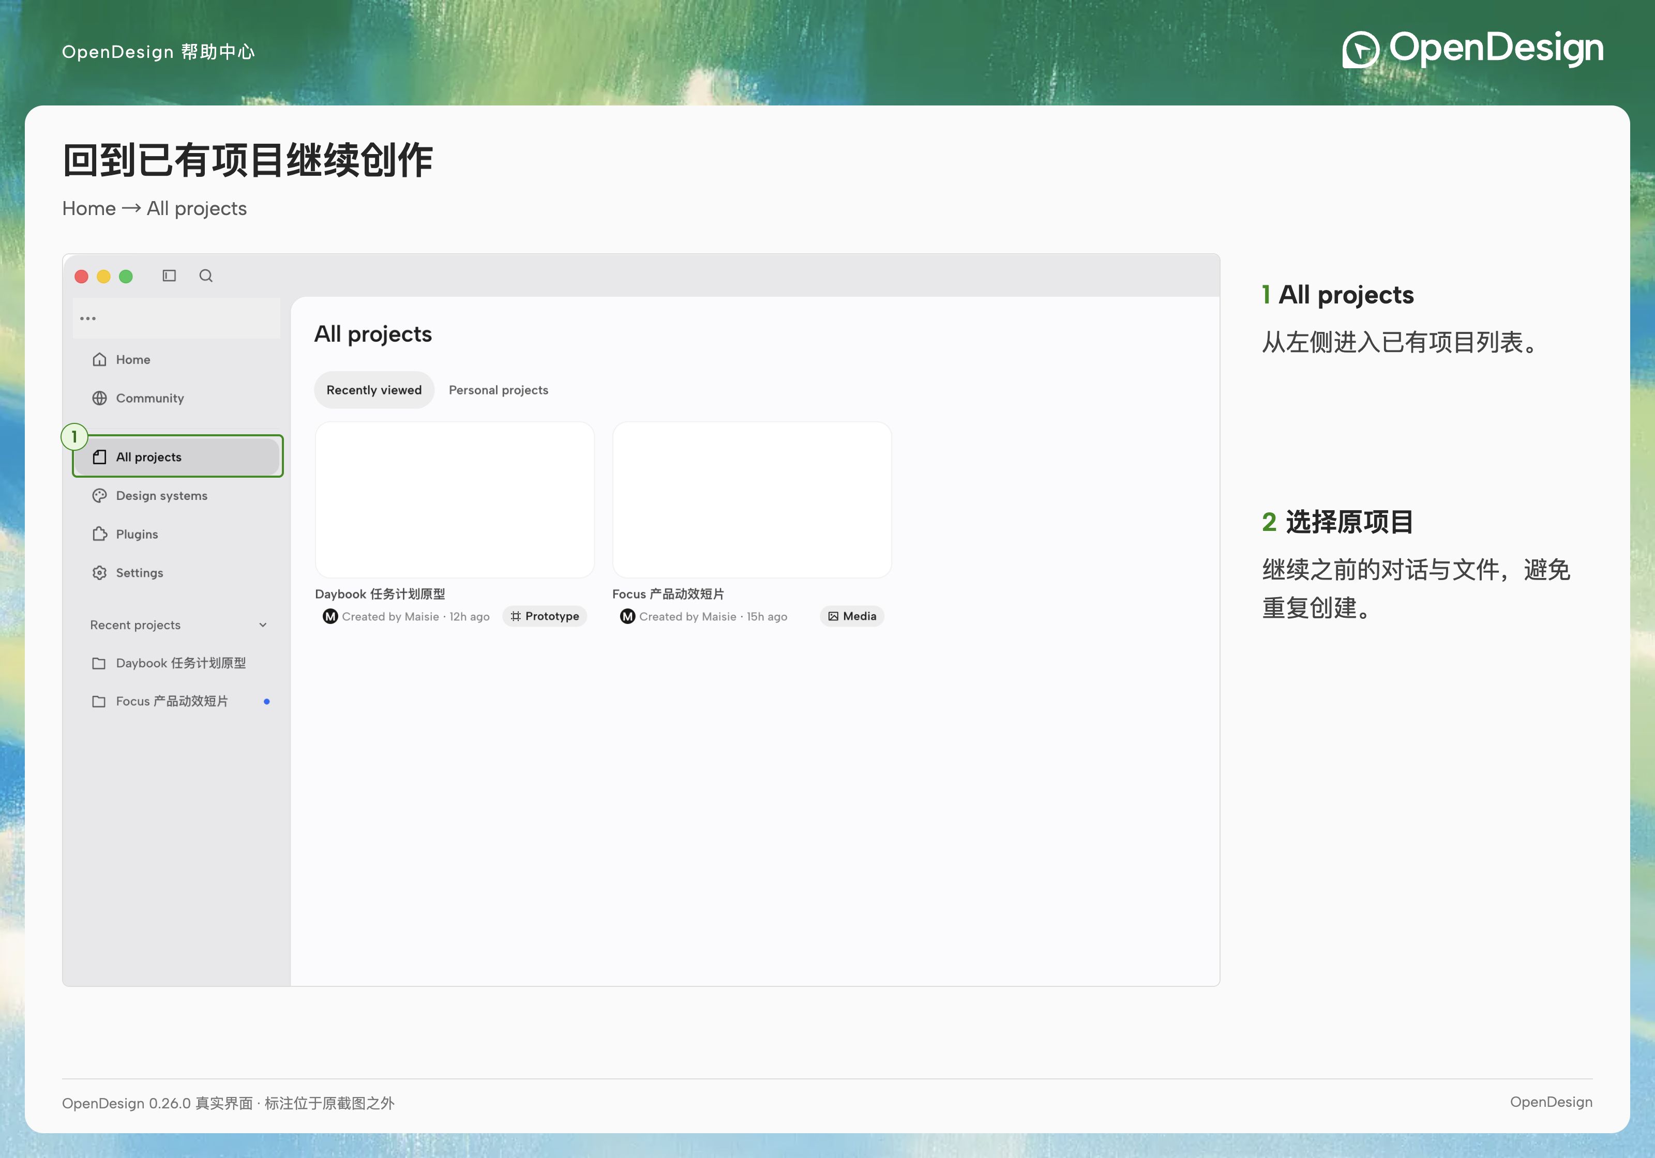1655x1158 pixels.
Task: Toggle the sidebar panel icon
Action: tap(170, 276)
